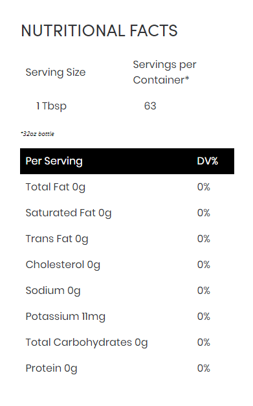Screen dimensions: 253x406
Task: Select the Sodium 0g row
Action: (x=127, y=291)
